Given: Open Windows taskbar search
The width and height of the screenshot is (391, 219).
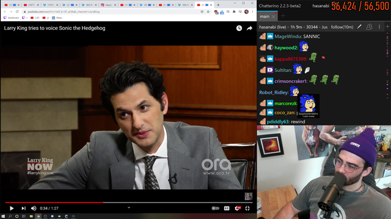Looking at the screenshot, I should pyautogui.click(x=10, y=217).
